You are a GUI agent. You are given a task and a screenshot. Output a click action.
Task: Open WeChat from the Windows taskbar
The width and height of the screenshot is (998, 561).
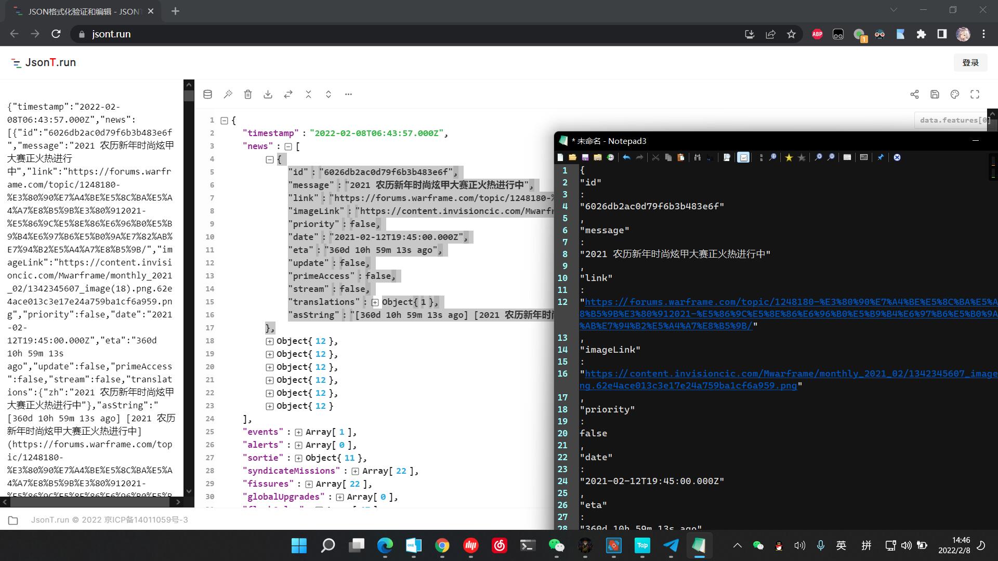[x=556, y=545]
